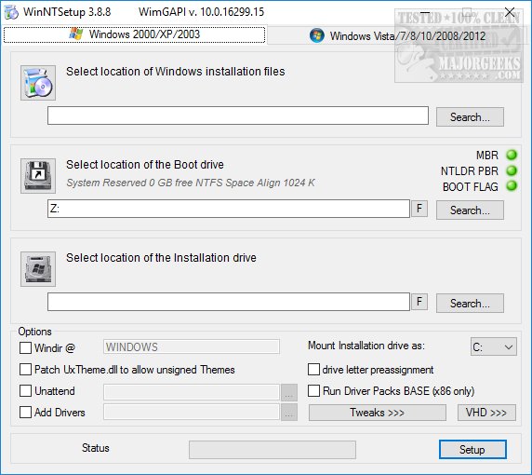
Task: Click the WinNTSetup title bar app icon
Action: [x=11, y=12]
